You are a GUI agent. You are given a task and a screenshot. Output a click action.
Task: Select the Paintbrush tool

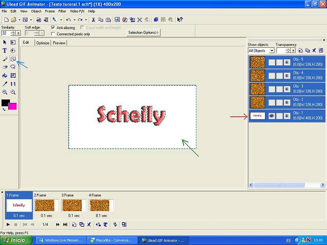(4, 59)
